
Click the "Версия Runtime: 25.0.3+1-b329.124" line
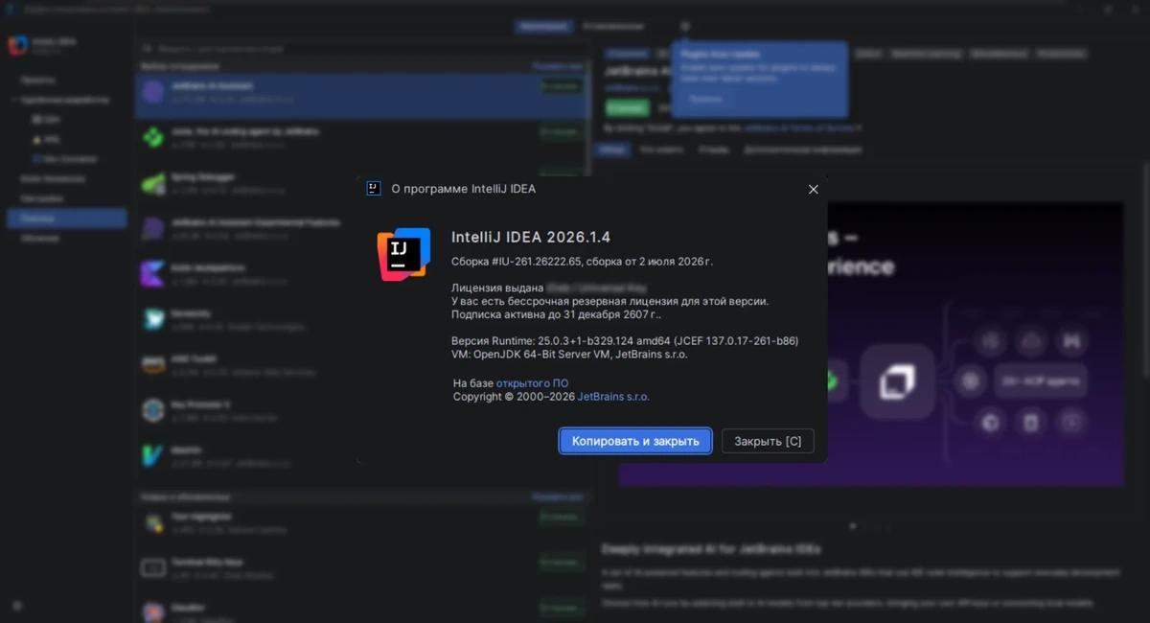click(x=625, y=340)
